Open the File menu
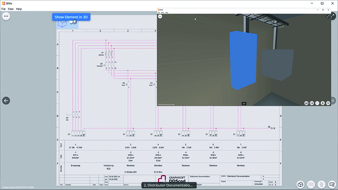338x190 pixels. coord(4,9)
